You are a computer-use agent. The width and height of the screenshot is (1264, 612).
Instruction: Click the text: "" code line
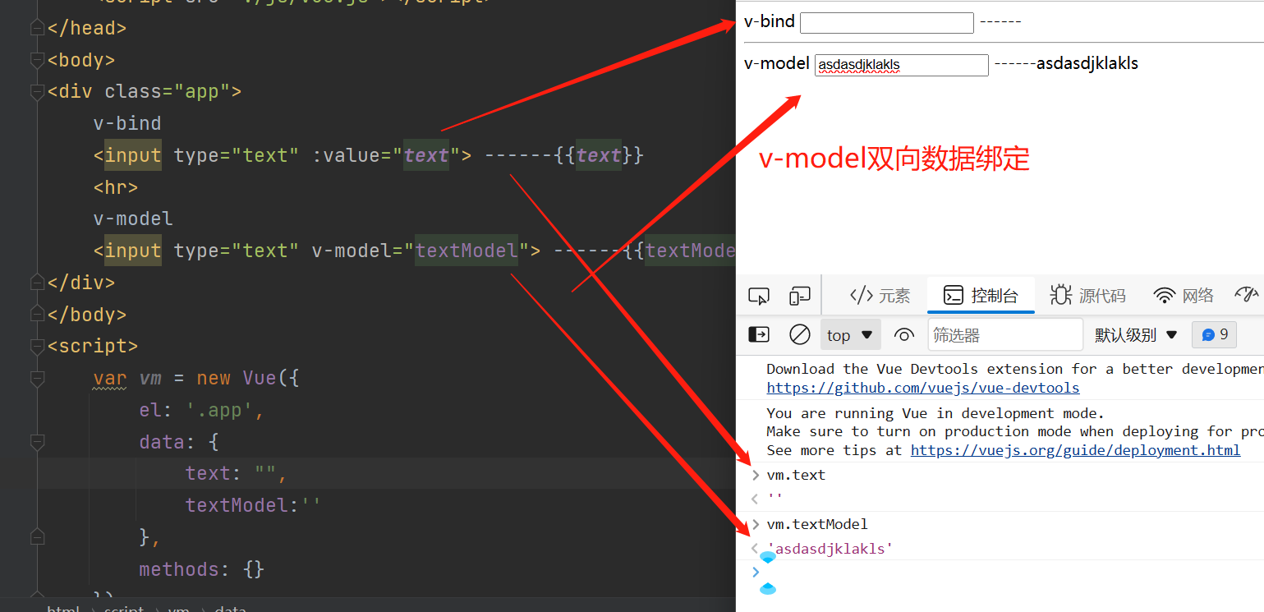tap(236, 474)
